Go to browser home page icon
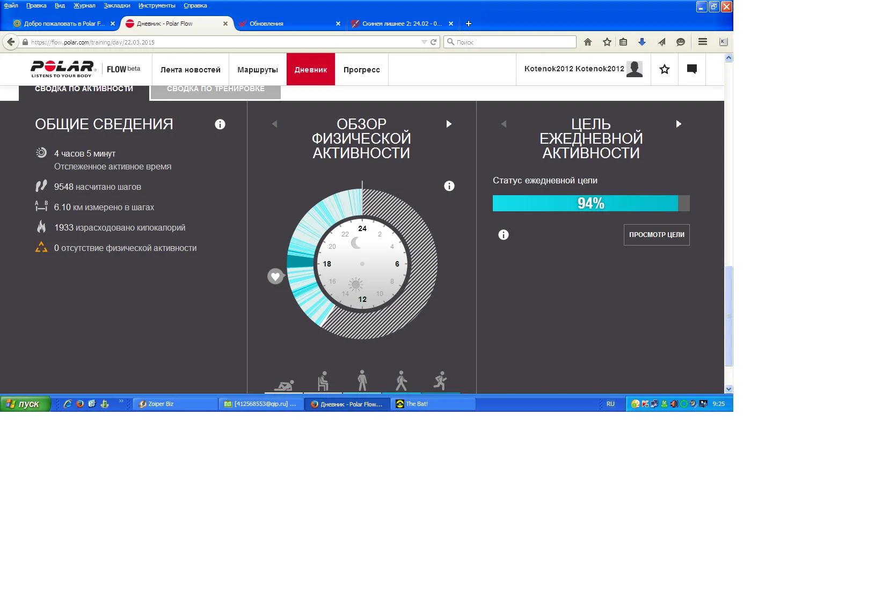This screenshot has width=889, height=592. click(588, 42)
